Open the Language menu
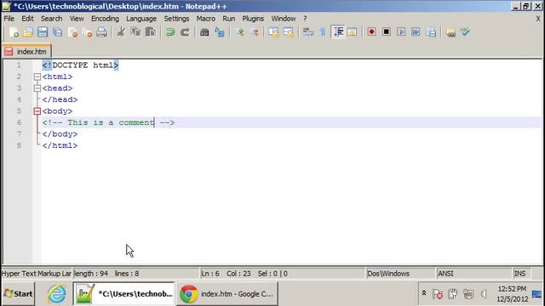Image resolution: width=545 pixels, height=306 pixels. 141,19
